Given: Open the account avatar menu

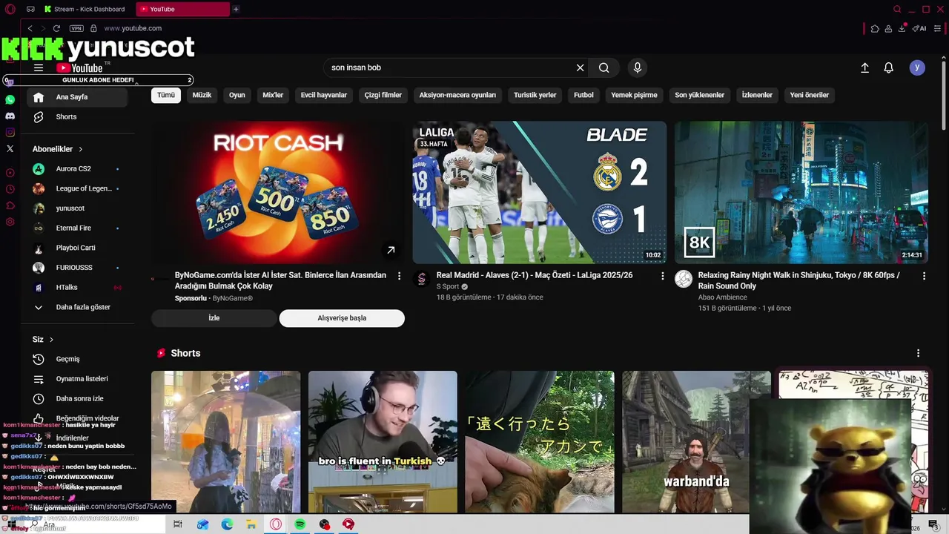Looking at the screenshot, I should [x=917, y=67].
